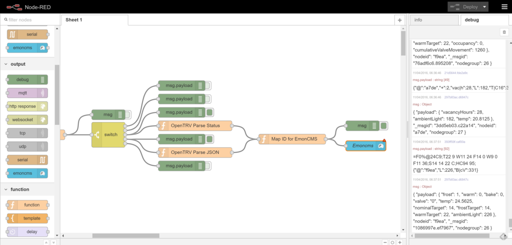Disable msg.payload debug above OpenTRV Parse Status

tap(210, 112)
